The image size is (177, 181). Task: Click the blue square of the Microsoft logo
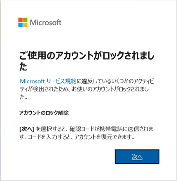point(20,25)
